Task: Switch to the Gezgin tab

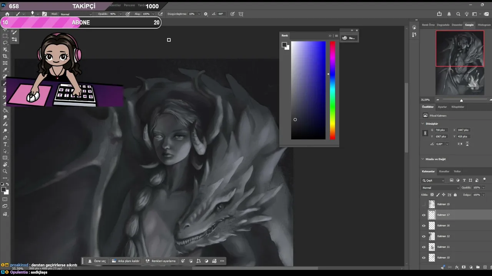Action: coord(469,25)
